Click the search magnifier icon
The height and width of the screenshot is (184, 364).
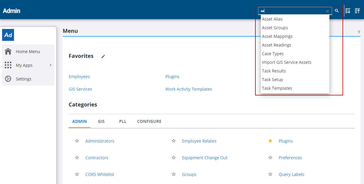337,11
